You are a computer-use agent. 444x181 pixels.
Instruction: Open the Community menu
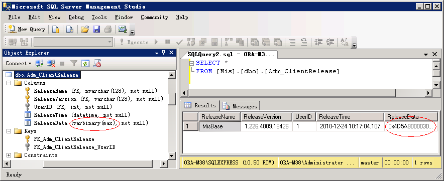pos(155,17)
